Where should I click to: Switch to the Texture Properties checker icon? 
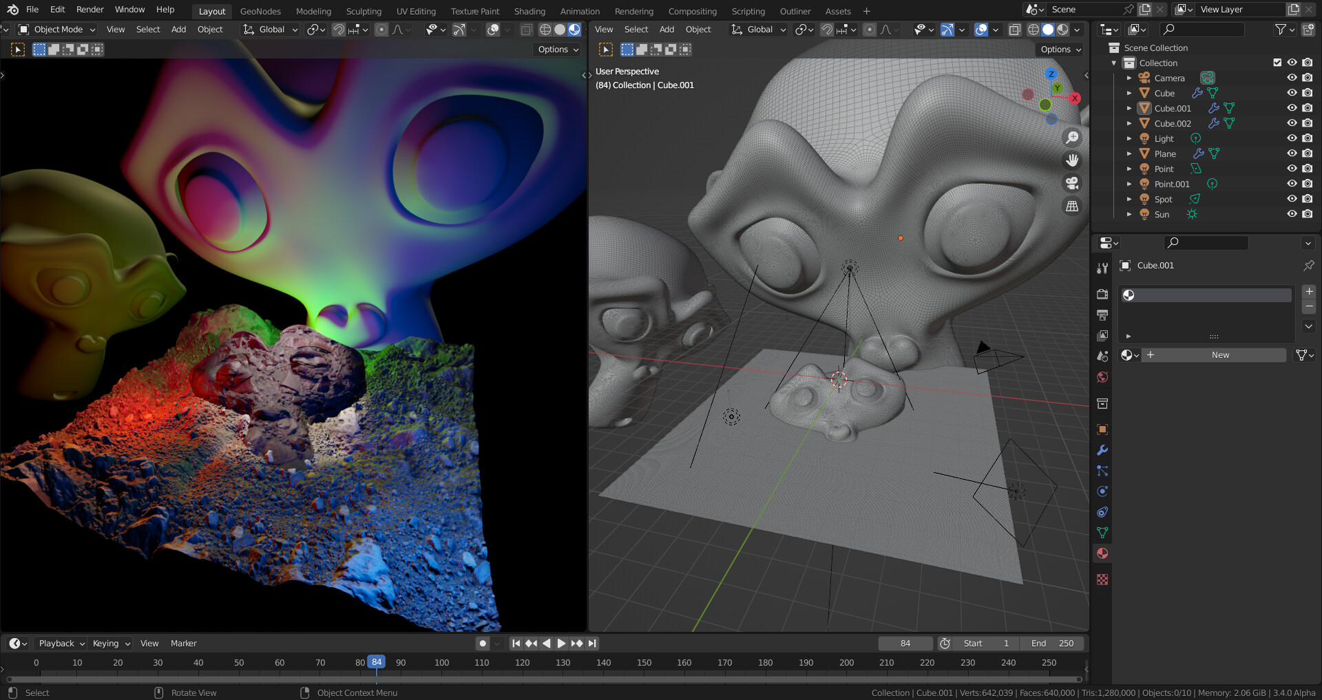[x=1102, y=579]
